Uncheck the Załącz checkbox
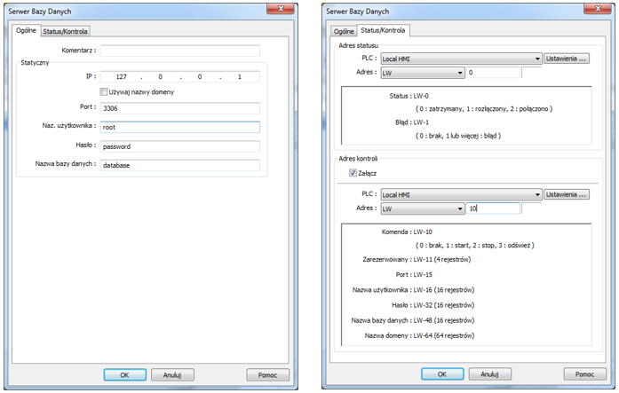This screenshot has height=393, width=619. pos(353,173)
